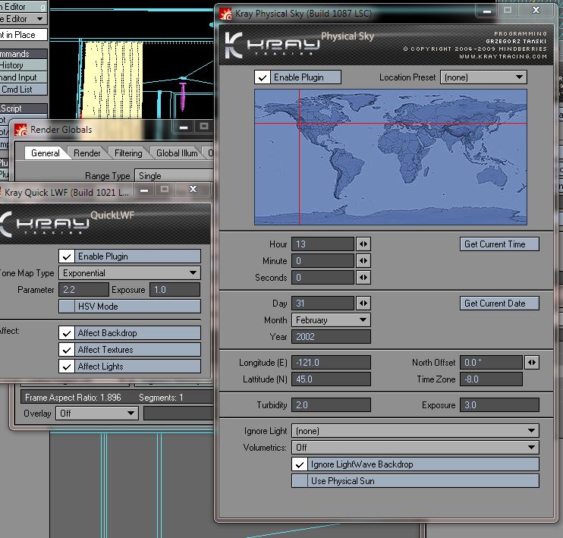This screenshot has height=538, width=563.
Task: Click the Turbidity input field
Action: (332, 405)
